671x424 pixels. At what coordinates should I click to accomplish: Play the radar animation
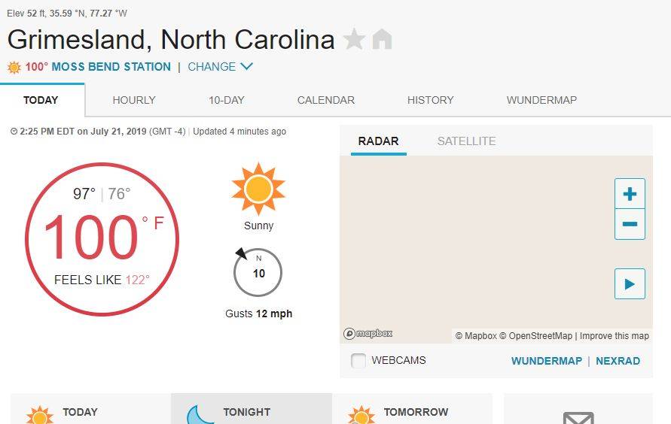click(x=630, y=284)
